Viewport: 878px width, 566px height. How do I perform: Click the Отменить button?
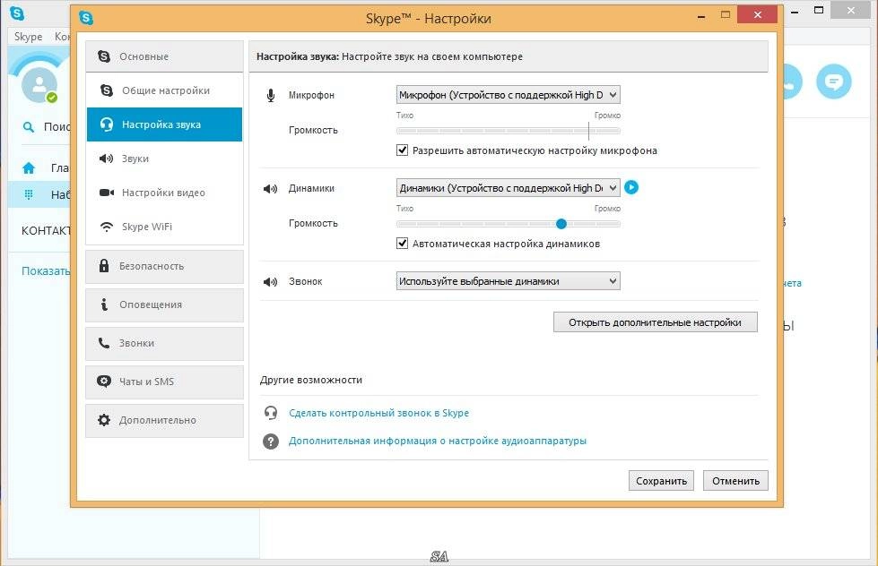(735, 481)
